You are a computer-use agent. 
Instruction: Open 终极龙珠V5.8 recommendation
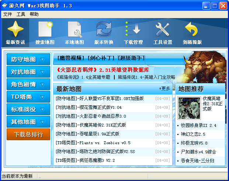[x=194, y=143]
